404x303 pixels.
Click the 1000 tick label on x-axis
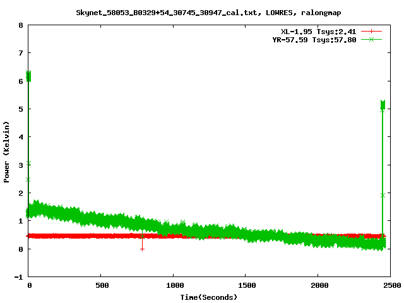(x=174, y=286)
